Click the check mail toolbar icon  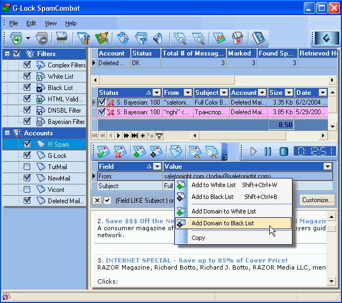16,38
